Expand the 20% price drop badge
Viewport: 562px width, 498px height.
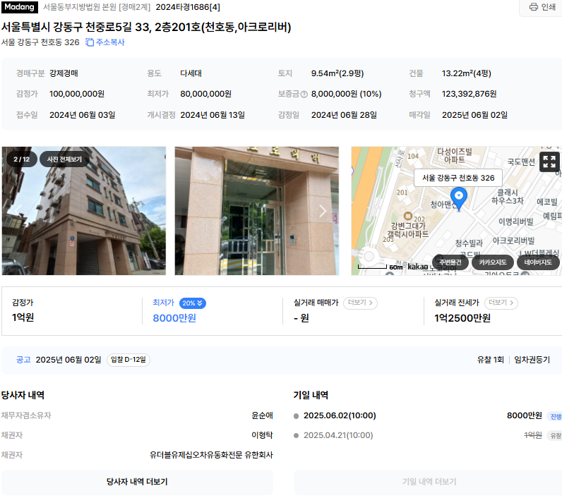[x=193, y=303]
